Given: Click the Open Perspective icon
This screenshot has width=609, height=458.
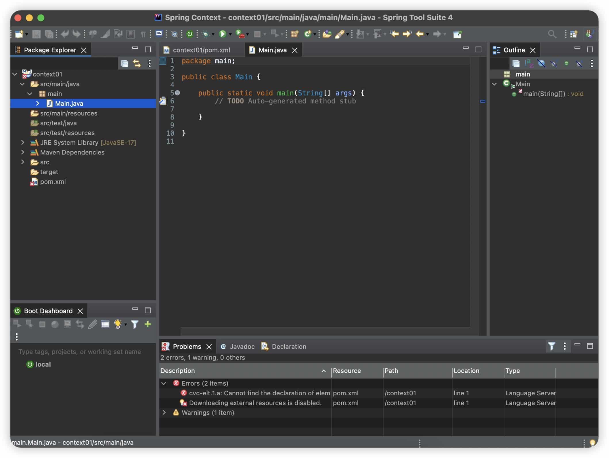Looking at the screenshot, I should [574, 34].
